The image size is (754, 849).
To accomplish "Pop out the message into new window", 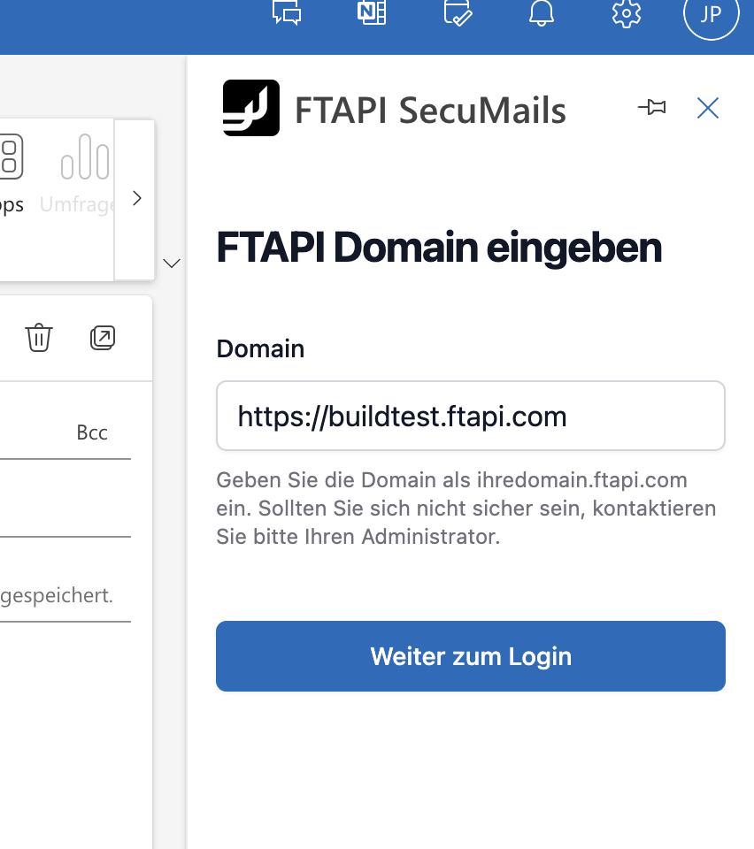I will [103, 338].
